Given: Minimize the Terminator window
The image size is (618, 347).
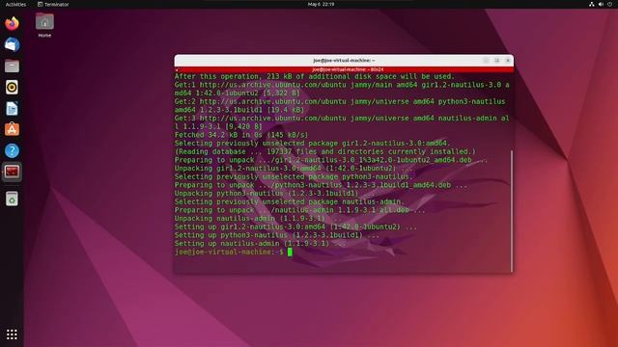Looking at the screenshot, I should (486, 61).
